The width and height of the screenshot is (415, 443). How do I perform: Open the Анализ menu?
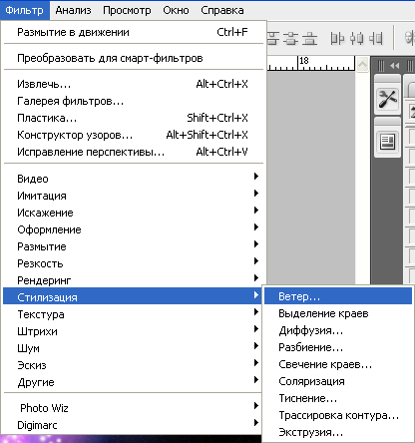(x=73, y=10)
